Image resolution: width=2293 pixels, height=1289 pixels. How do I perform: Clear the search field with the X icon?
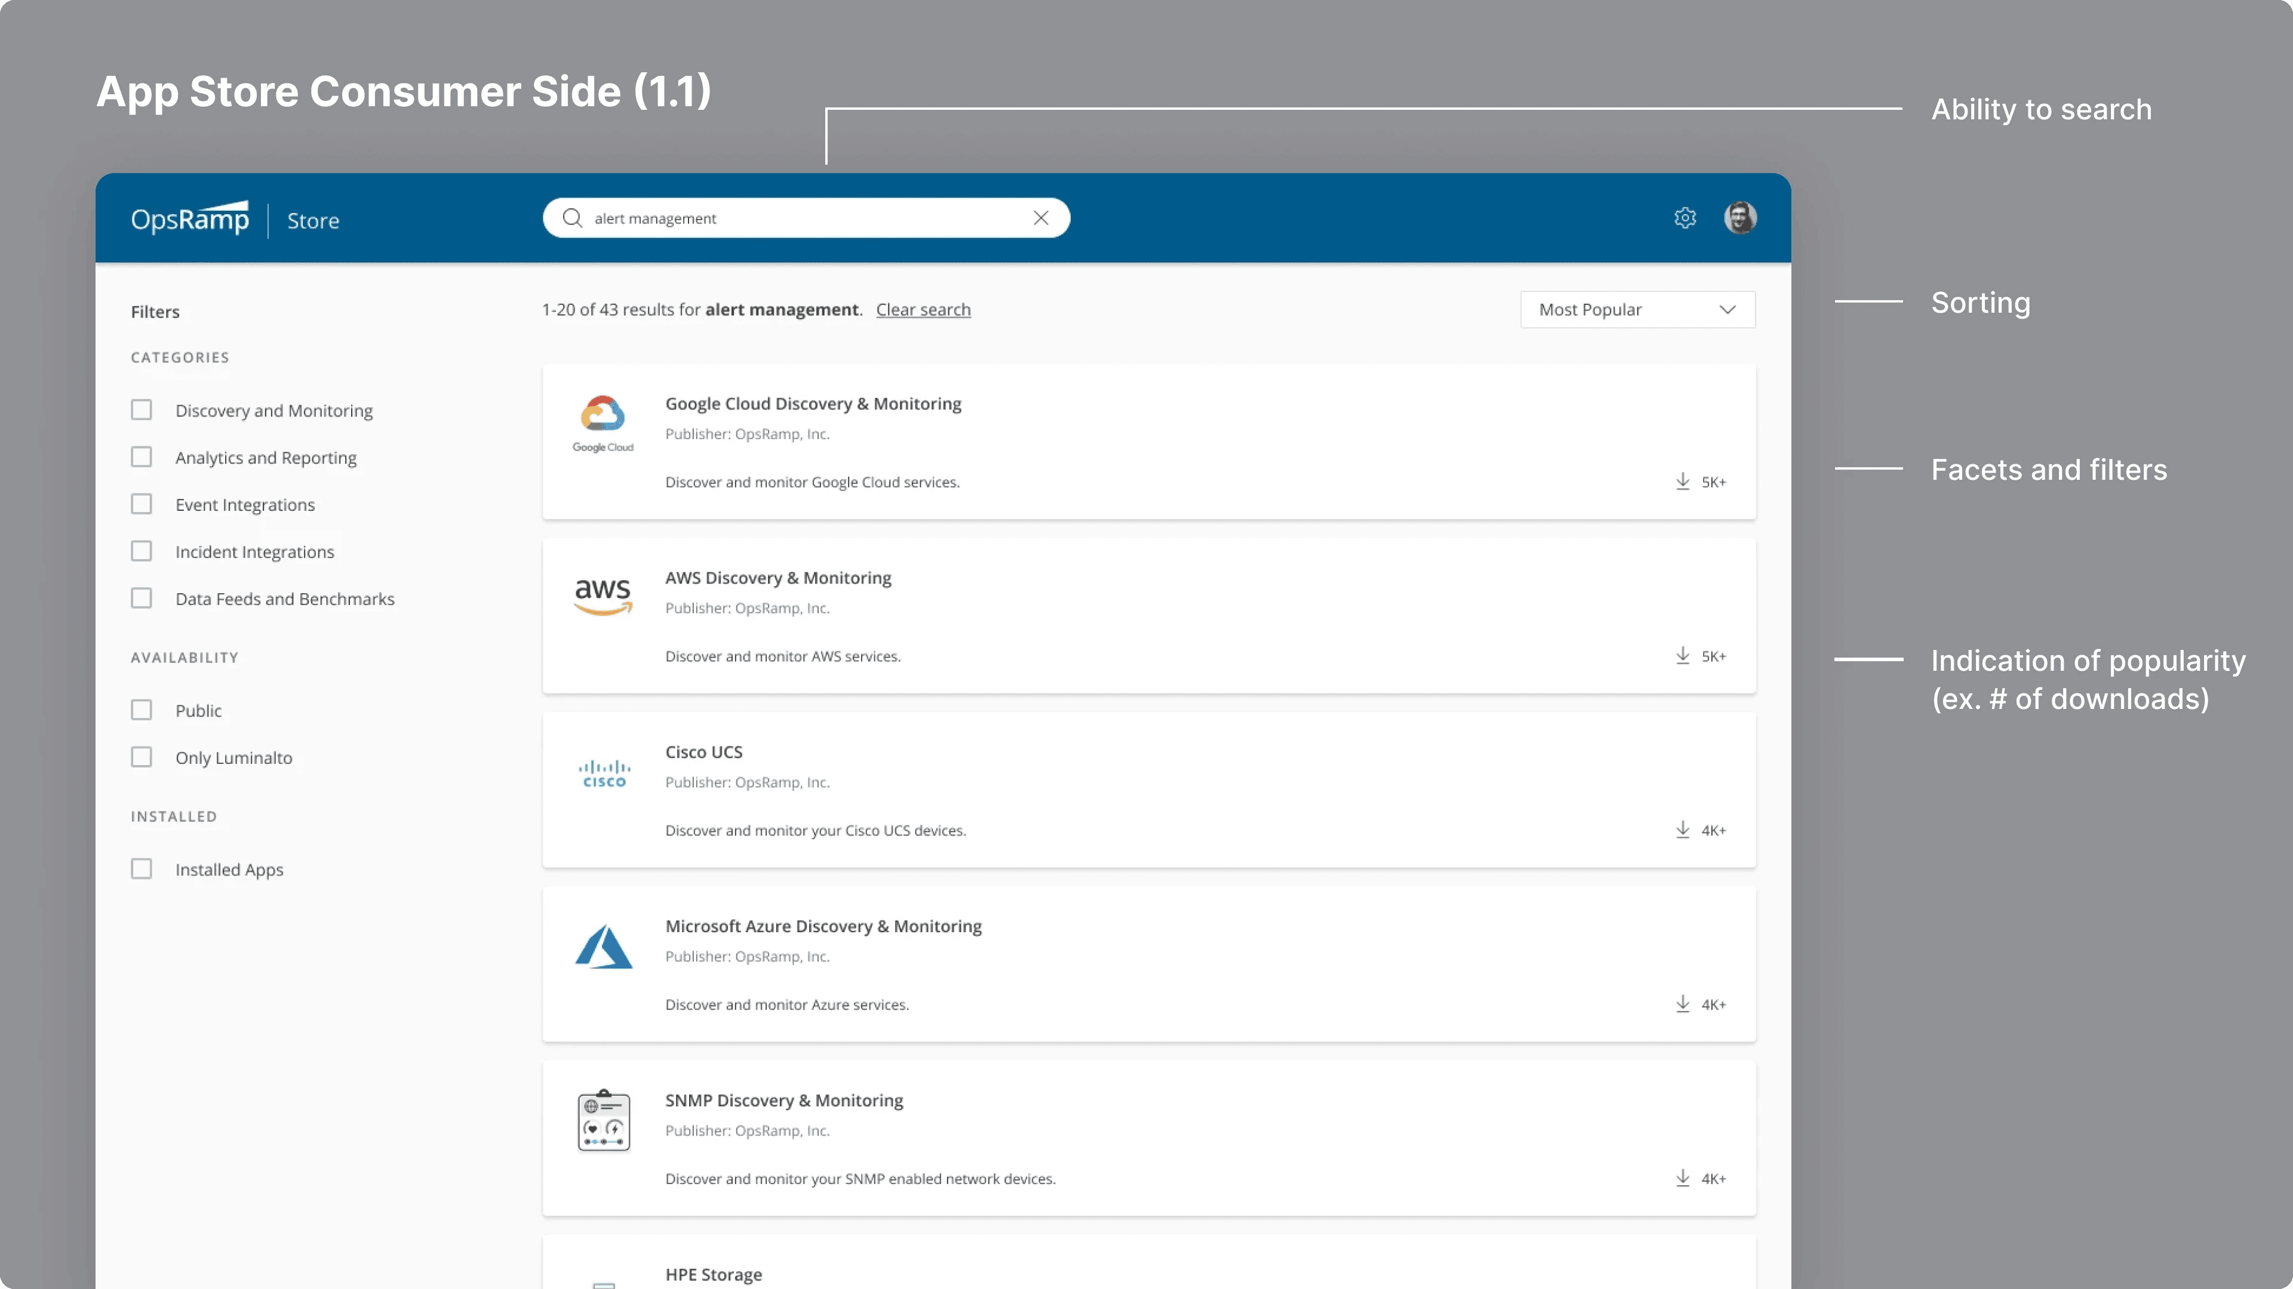tap(1041, 218)
